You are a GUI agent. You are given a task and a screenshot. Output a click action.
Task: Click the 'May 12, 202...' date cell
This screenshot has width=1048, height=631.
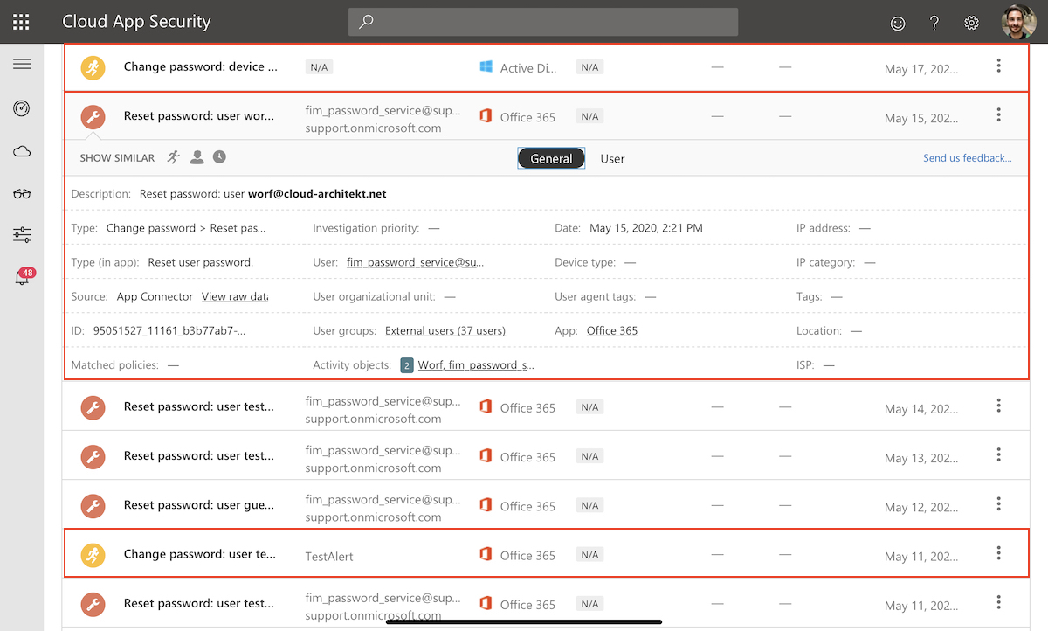point(921,507)
